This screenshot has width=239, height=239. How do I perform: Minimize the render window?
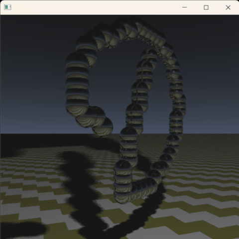[x=184, y=7]
